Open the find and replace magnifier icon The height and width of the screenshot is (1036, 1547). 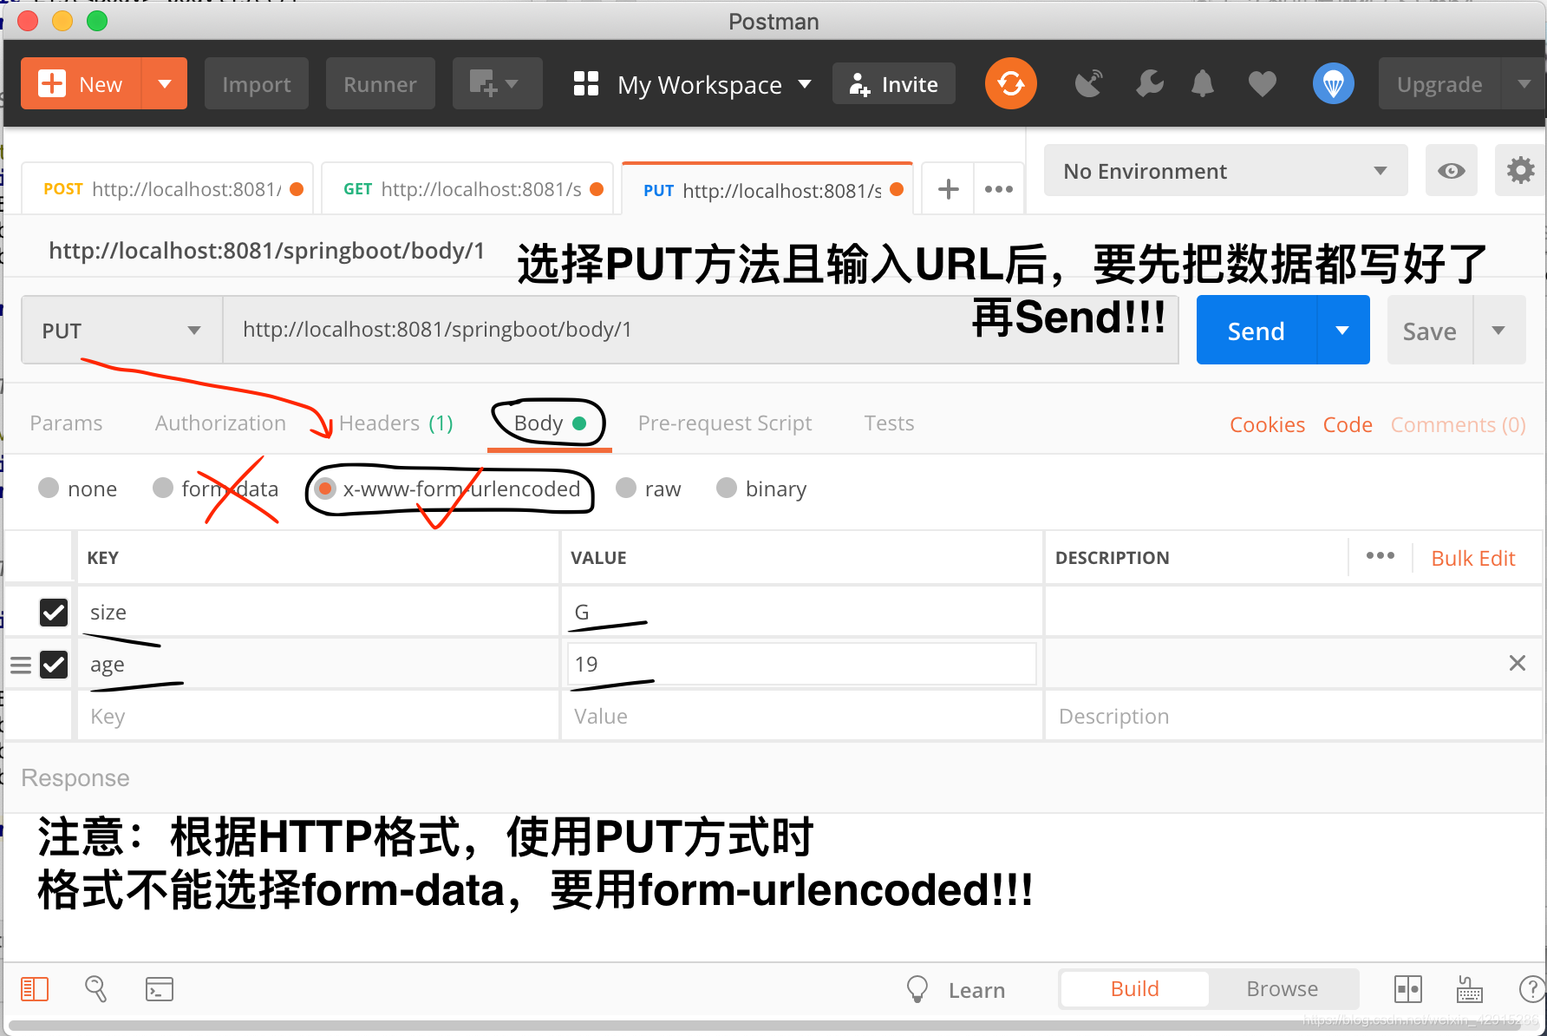tap(95, 988)
